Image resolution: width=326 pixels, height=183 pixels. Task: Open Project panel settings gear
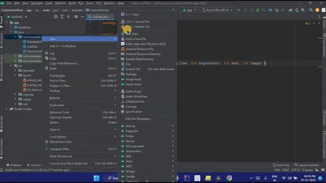(76, 17)
